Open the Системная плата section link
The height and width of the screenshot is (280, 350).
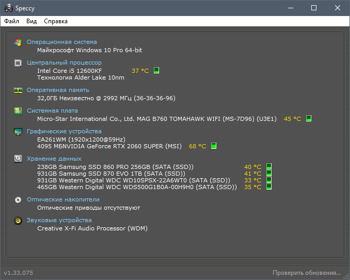coord(52,111)
